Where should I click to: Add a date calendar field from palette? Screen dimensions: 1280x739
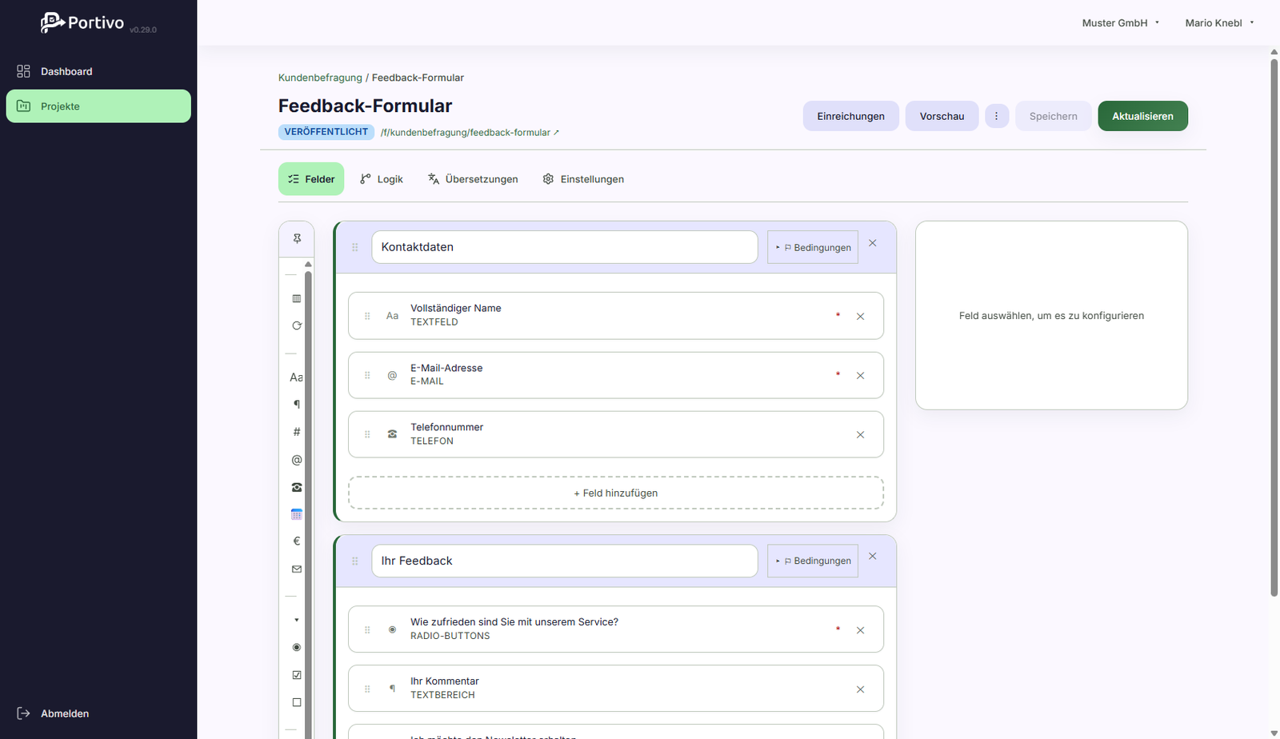297,514
